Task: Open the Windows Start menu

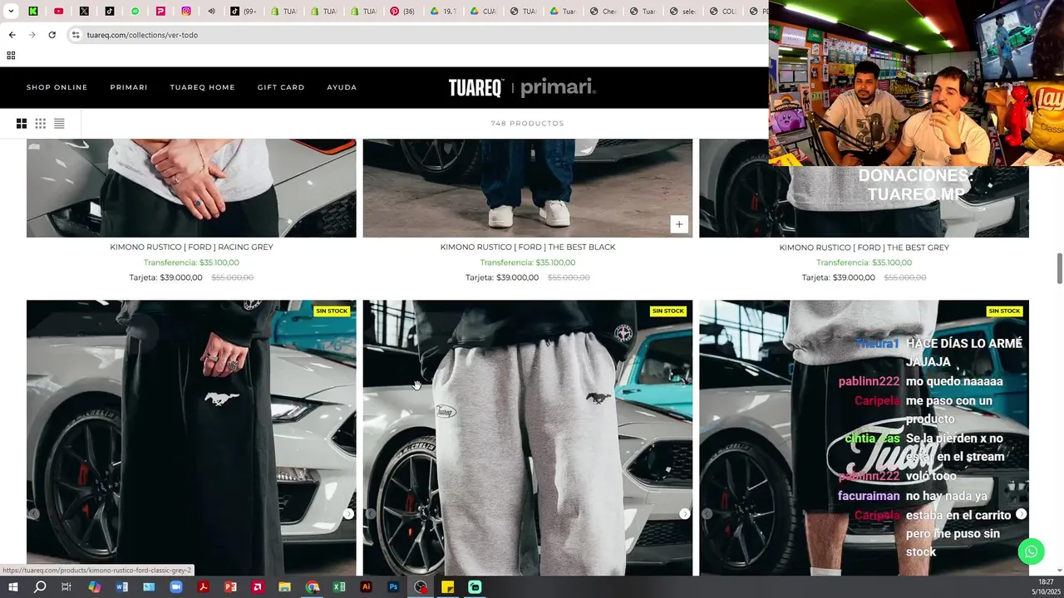Action: click(13, 587)
